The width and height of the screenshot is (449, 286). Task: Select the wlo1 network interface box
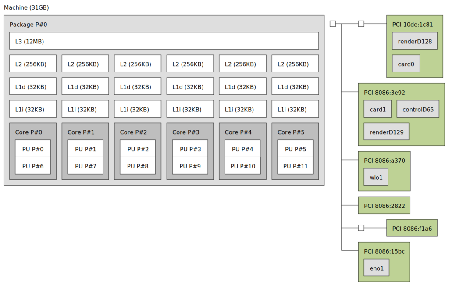tap(376, 177)
